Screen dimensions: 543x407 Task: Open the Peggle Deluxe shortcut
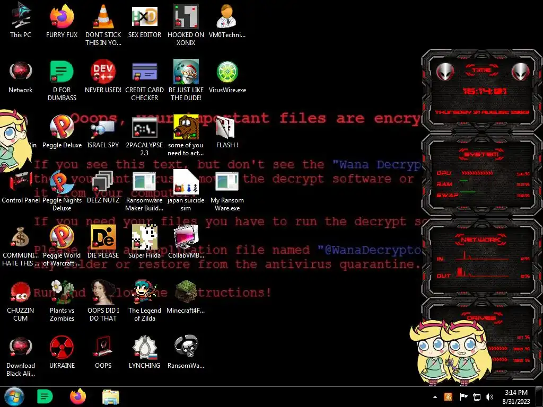tap(62, 131)
